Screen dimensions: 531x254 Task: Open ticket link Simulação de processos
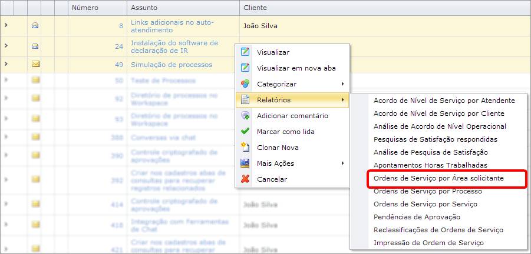click(x=171, y=65)
